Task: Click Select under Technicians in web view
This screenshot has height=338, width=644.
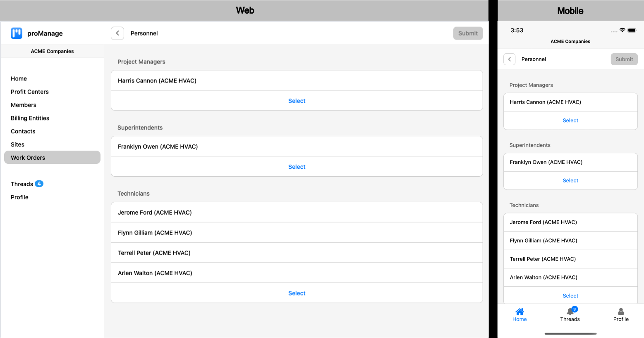Action: coord(297,293)
